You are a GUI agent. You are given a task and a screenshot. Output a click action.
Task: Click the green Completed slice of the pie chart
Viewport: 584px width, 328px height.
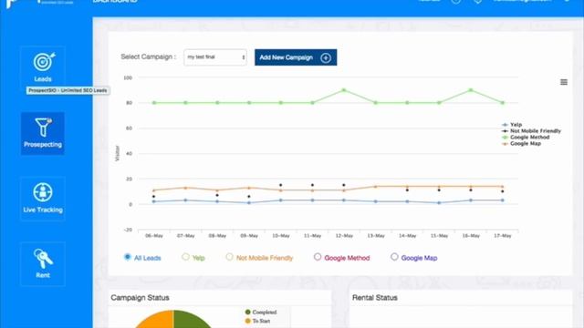(190, 320)
